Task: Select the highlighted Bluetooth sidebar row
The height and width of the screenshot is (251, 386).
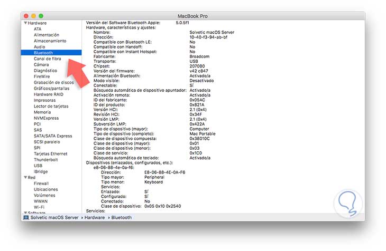Action: tap(51, 53)
